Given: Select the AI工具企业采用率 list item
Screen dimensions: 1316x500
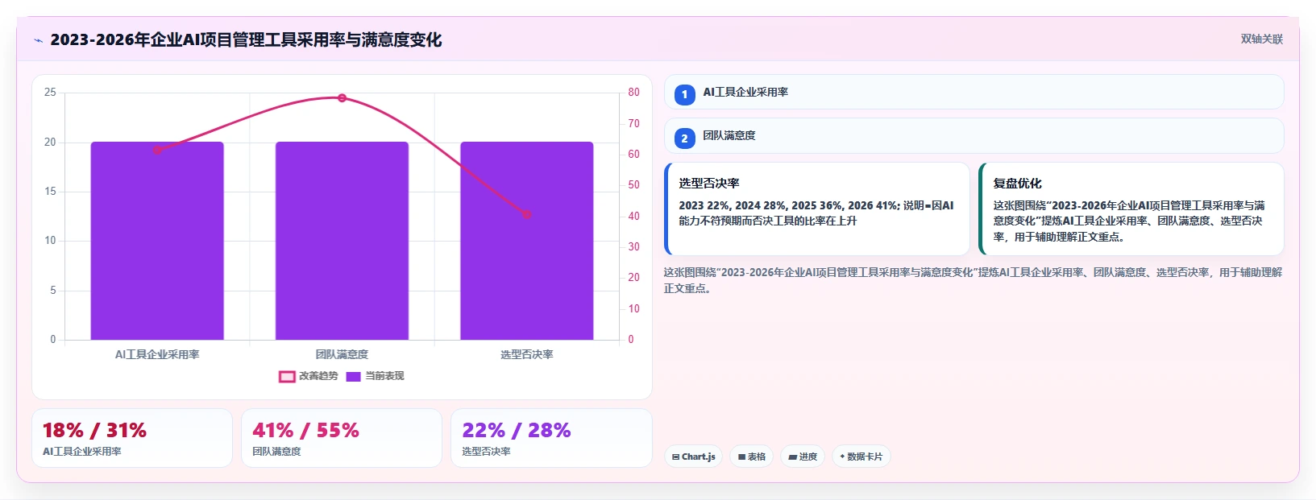Looking at the screenshot, I should coord(974,92).
